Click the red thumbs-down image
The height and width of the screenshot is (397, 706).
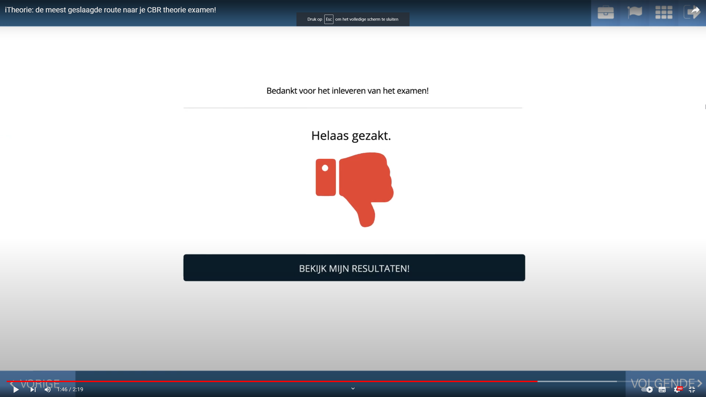point(354,190)
